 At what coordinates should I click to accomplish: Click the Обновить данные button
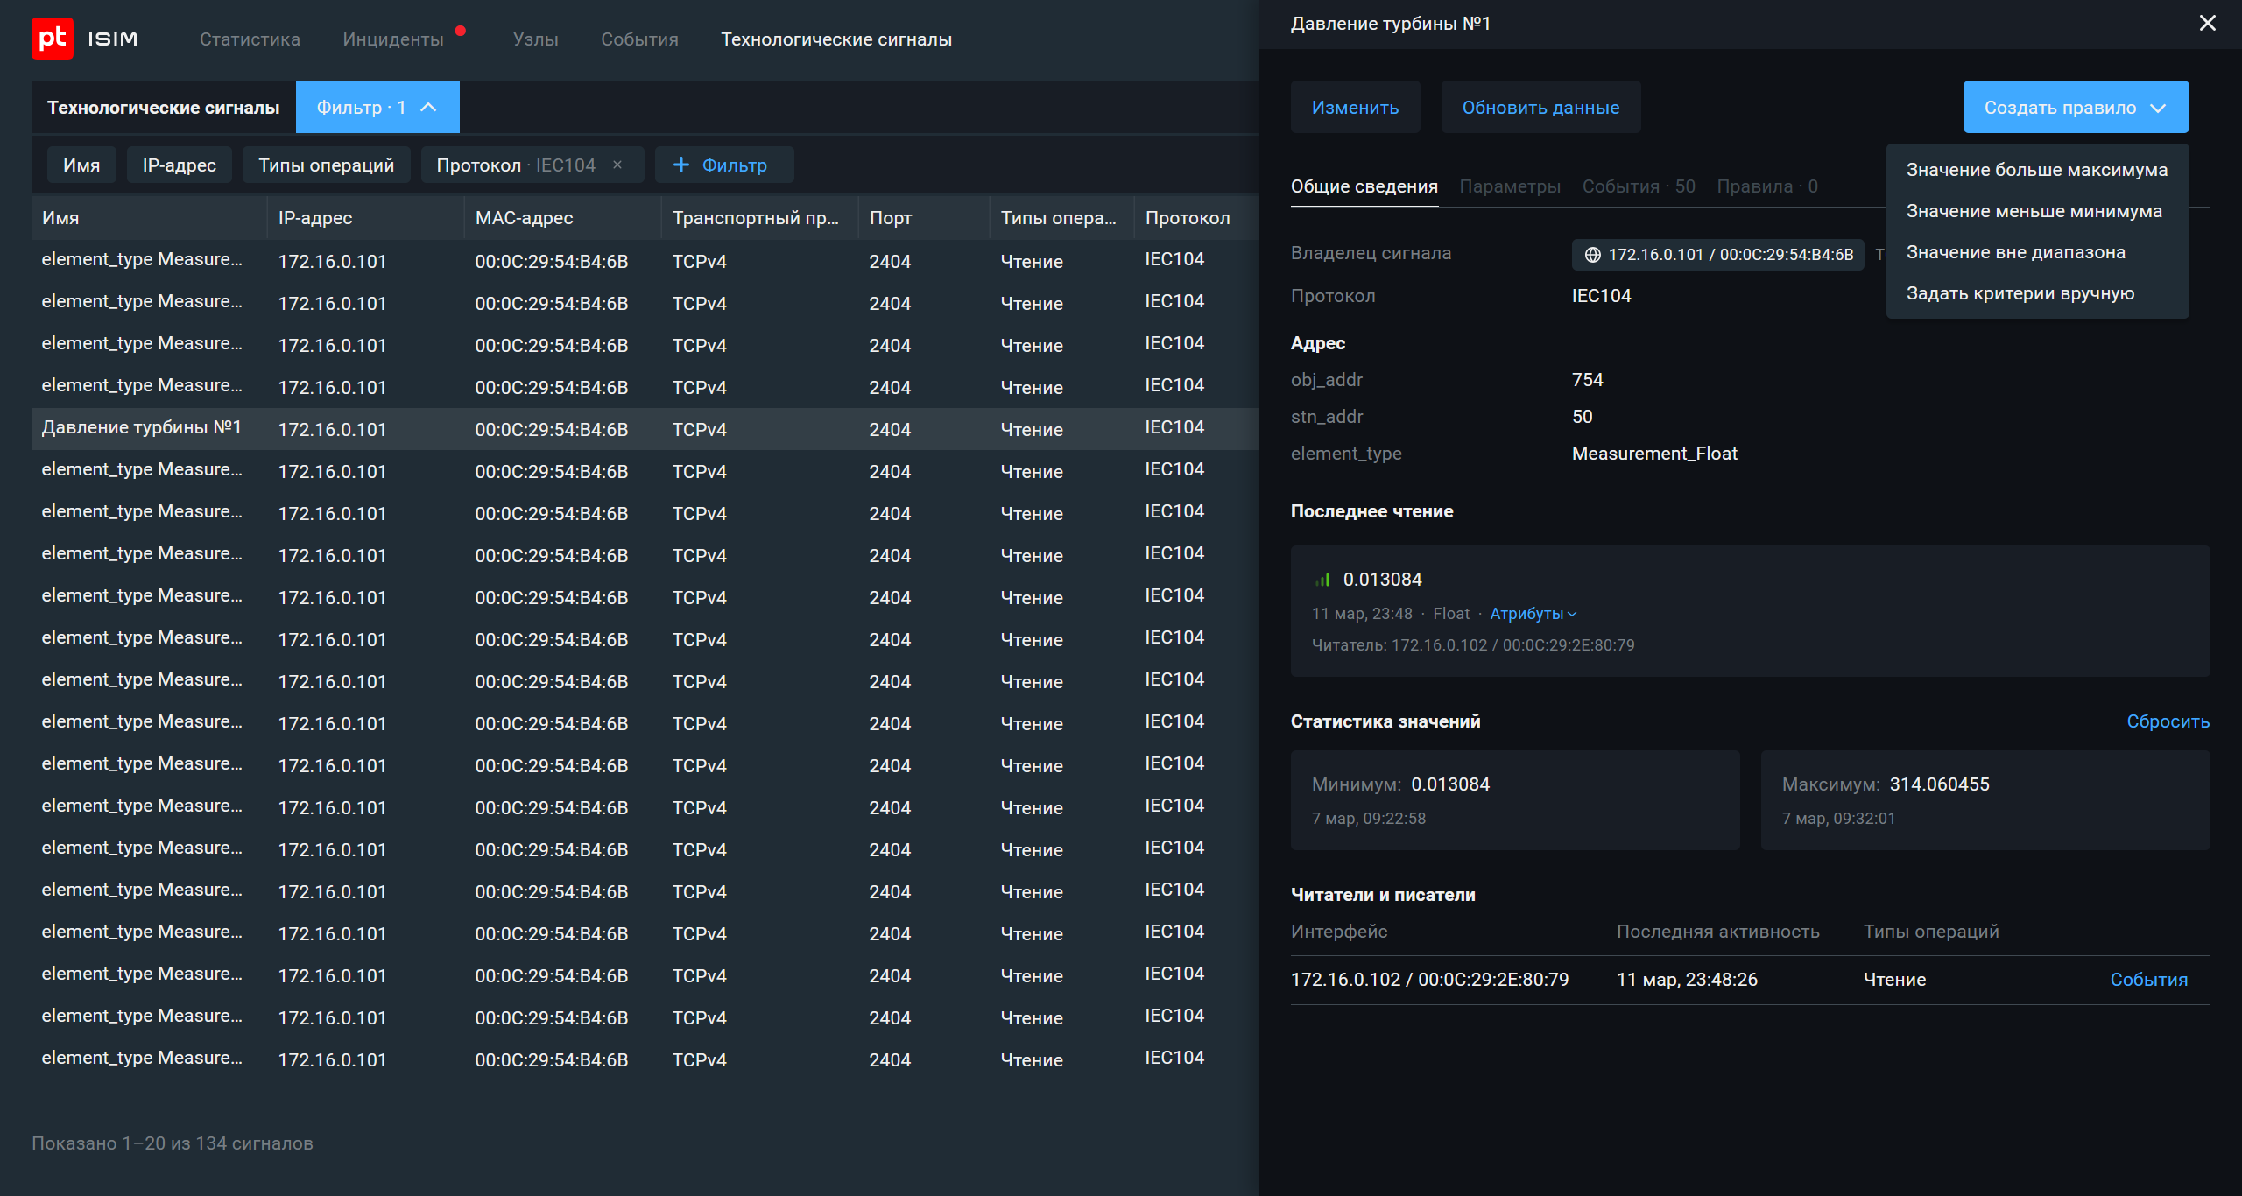[x=1540, y=107]
